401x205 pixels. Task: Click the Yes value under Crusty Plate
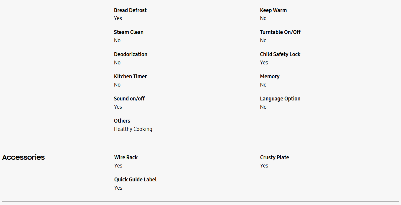(264, 166)
